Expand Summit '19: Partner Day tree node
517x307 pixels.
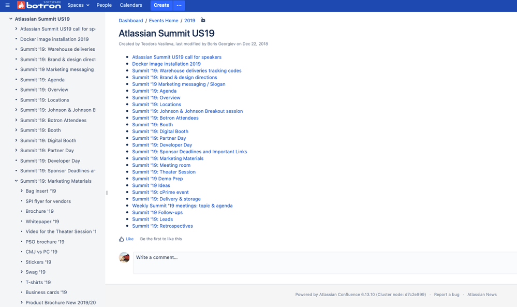click(16, 150)
